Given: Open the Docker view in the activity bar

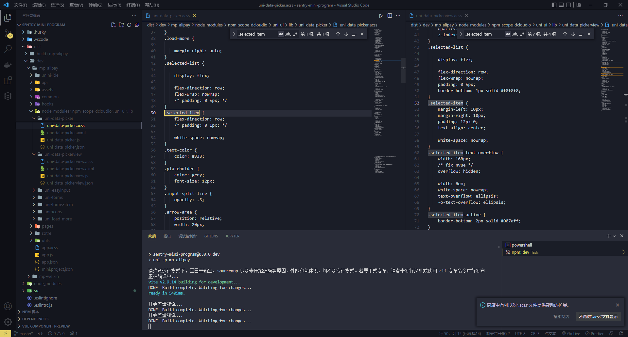Looking at the screenshot, I should pos(8,65).
